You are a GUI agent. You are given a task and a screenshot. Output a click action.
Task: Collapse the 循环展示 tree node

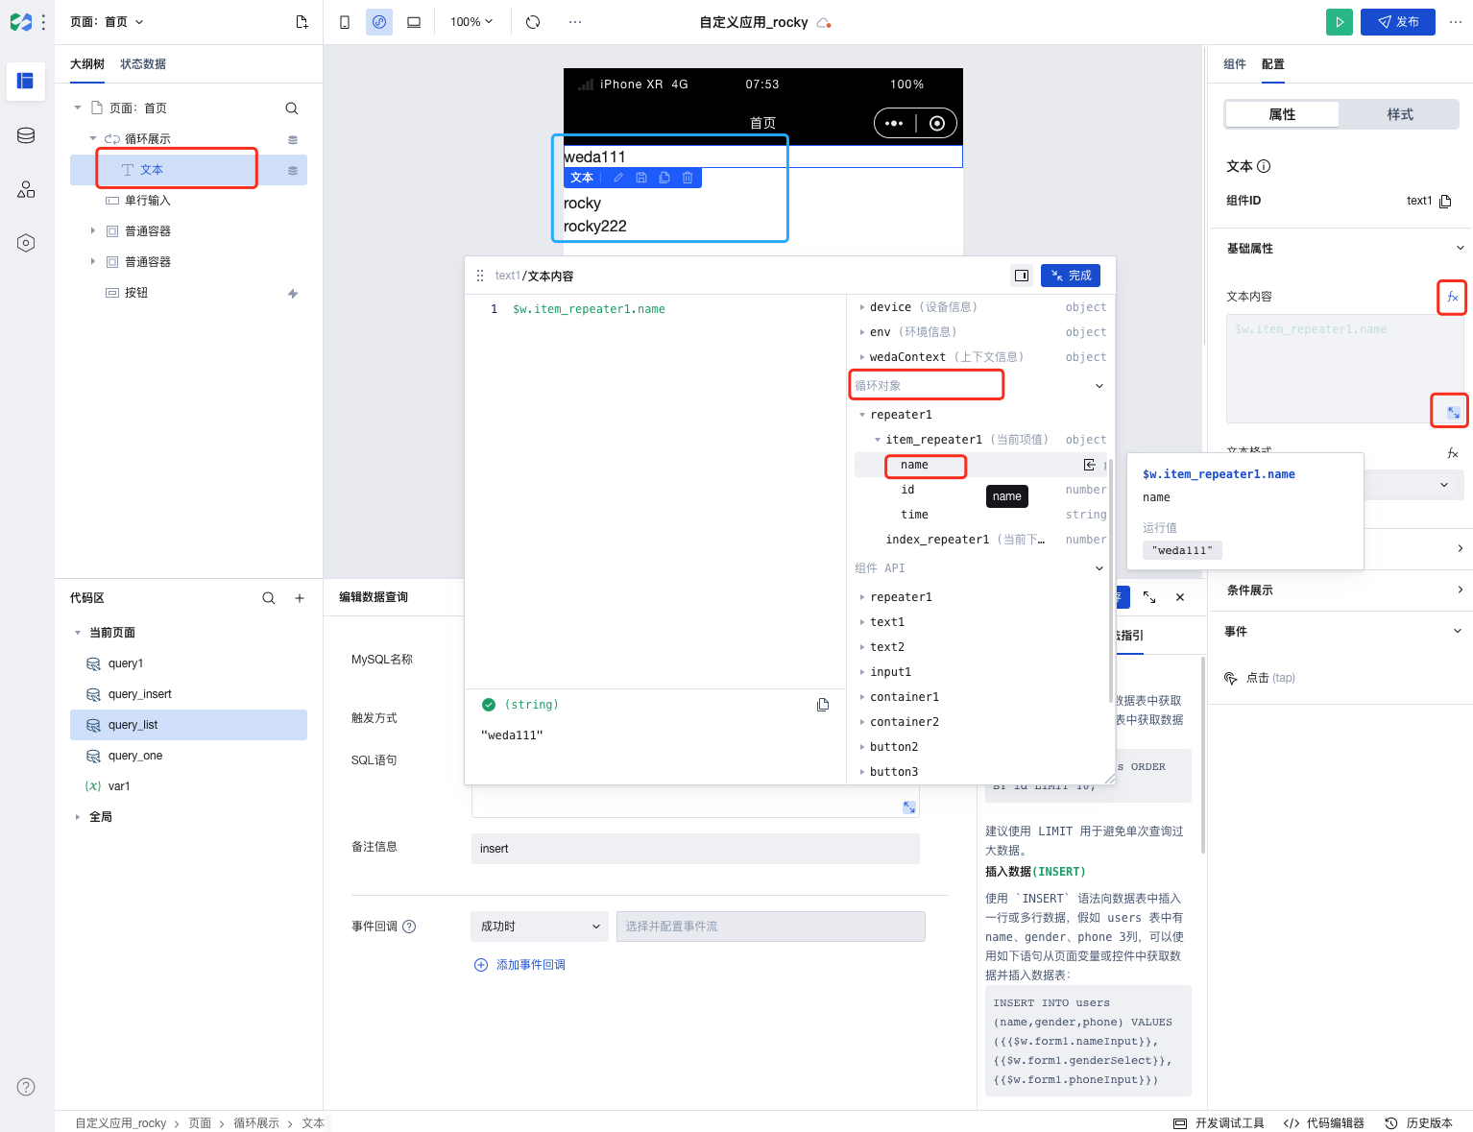[93, 139]
